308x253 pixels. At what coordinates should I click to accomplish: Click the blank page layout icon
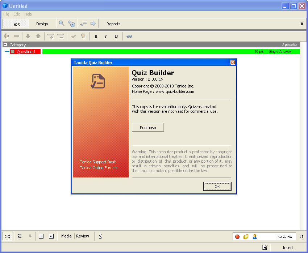(41, 236)
